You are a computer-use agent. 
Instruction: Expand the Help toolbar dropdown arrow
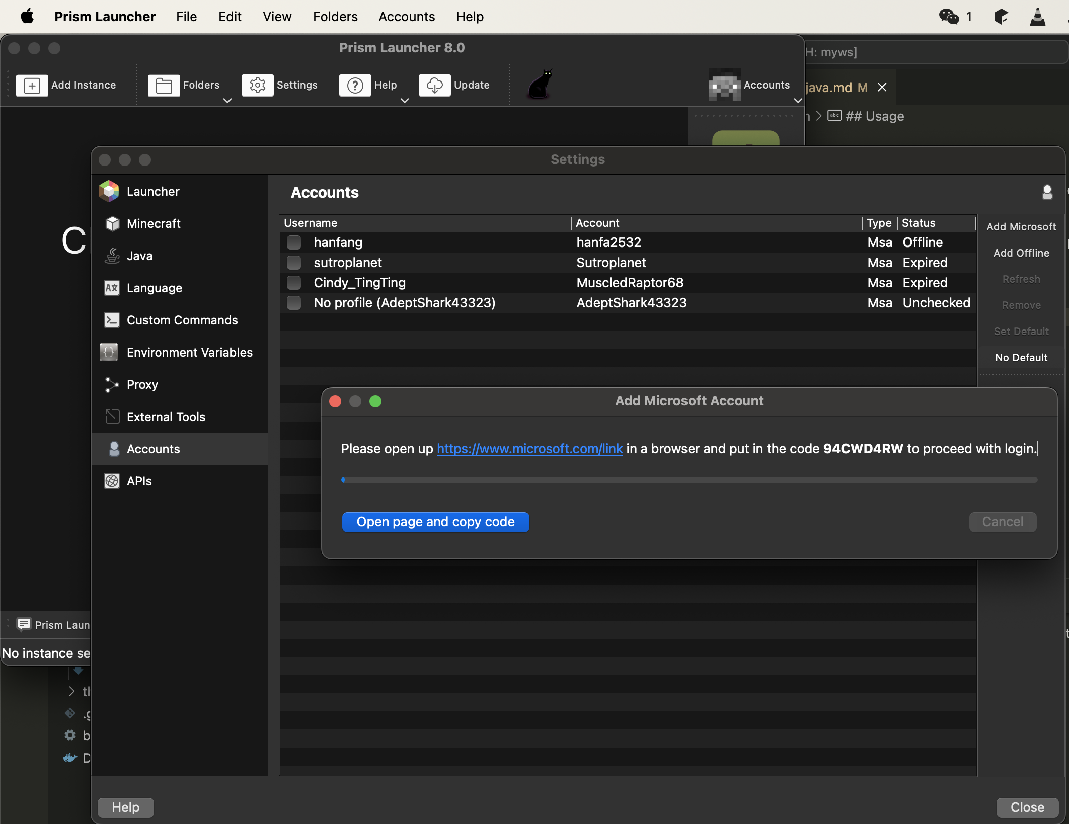(x=404, y=101)
